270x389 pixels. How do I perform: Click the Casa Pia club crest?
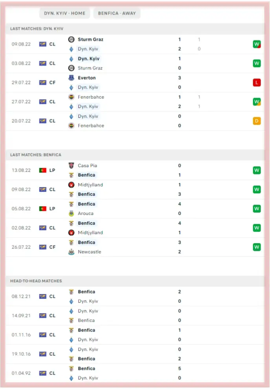coord(71,165)
